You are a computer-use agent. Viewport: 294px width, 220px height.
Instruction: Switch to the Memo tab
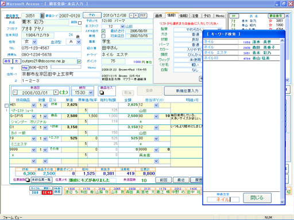tap(220, 15)
